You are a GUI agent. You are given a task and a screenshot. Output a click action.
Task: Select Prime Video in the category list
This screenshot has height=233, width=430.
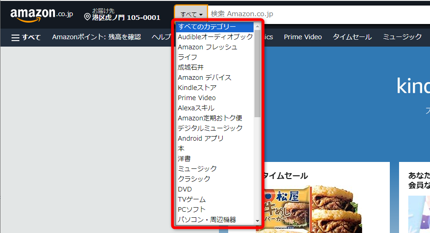(x=215, y=98)
